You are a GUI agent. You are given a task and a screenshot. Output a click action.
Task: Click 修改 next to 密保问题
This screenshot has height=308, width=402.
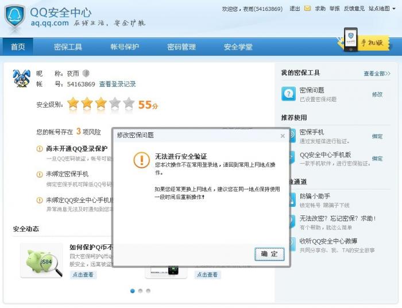(377, 94)
